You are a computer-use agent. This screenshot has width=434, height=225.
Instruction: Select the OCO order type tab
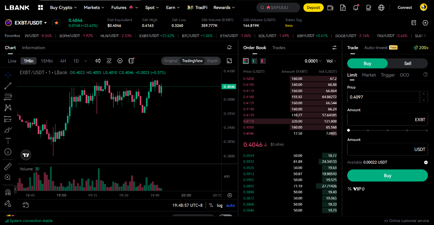pyautogui.click(x=404, y=75)
